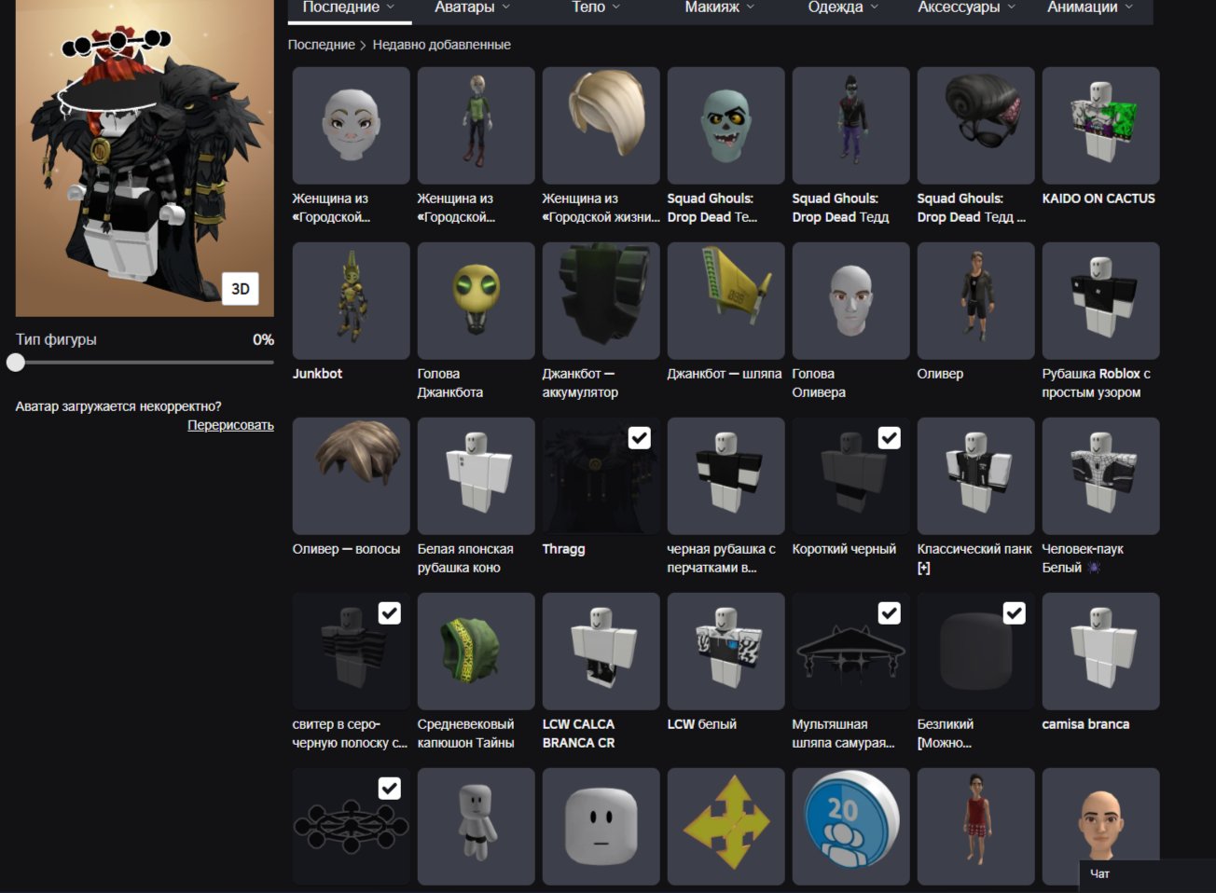Choose the blank face grey head item

pyautogui.click(x=601, y=826)
